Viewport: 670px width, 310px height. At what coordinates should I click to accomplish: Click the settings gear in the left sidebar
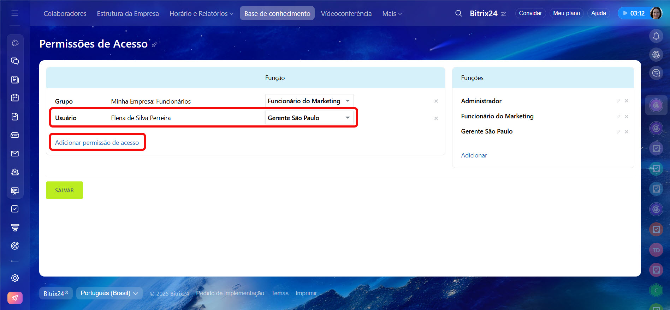[x=15, y=278]
